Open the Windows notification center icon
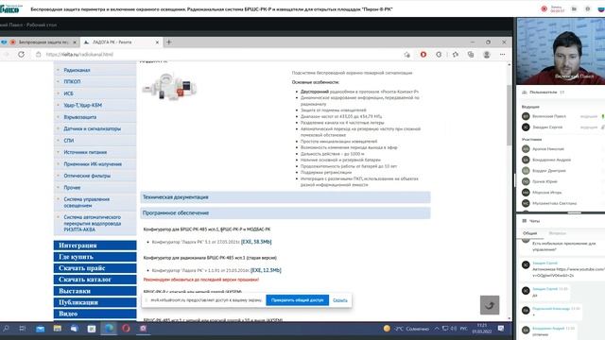605x340 pixels. (501, 329)
